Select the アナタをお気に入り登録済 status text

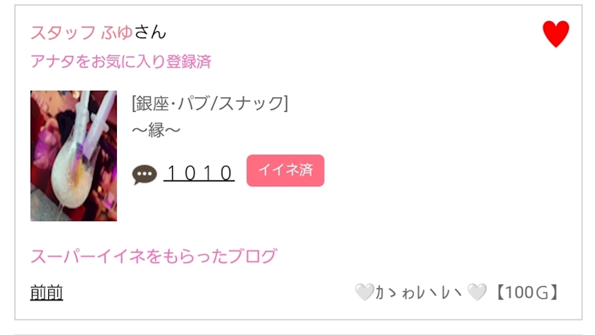click(x=121, y=62)
